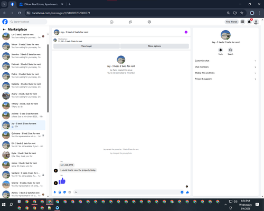Open the Jasmine conversation
Viewport: 264px width, 211px height.
point(23,56)
